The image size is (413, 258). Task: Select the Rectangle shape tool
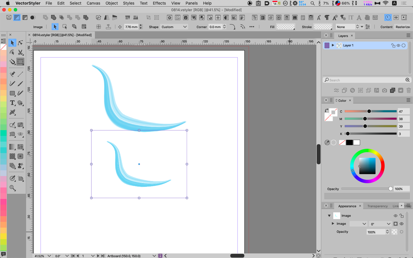12,93
